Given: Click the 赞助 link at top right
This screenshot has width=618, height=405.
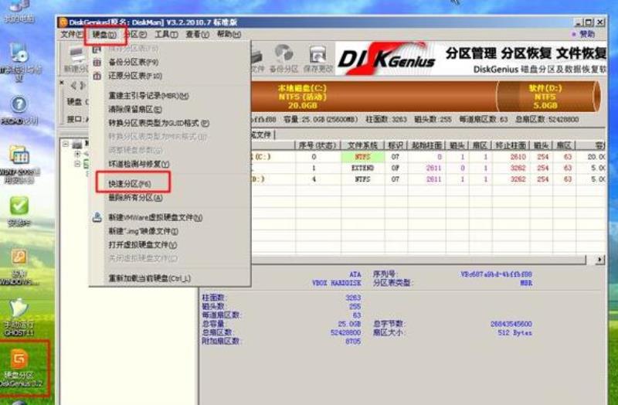Looking at the screenshot, I should click(586, 34).
